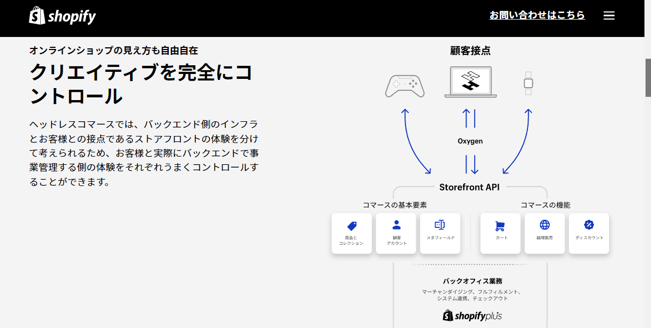The width and height of the screenshot is (651, 328).
Task: Click the コマースの機能 label
Action: 545,205
